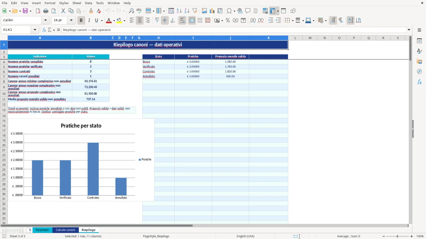Click the Save document icon
This screenshot has width=426, height=239.
(x=25, y=11)
